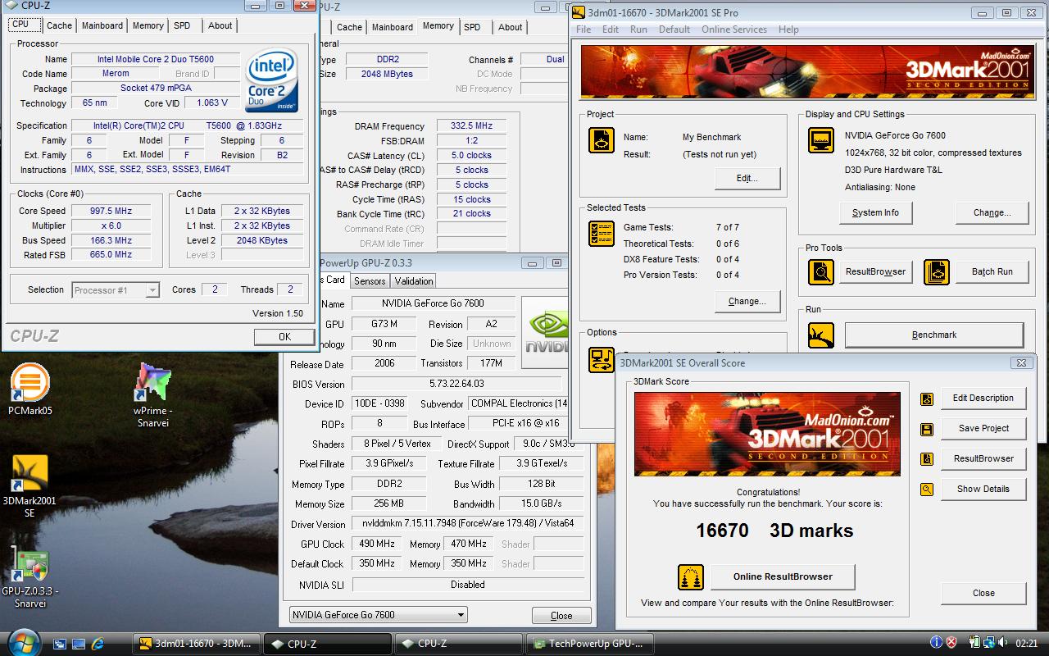Click the Show Details button
Viewport: 1049px width, 656px height.
983,489
